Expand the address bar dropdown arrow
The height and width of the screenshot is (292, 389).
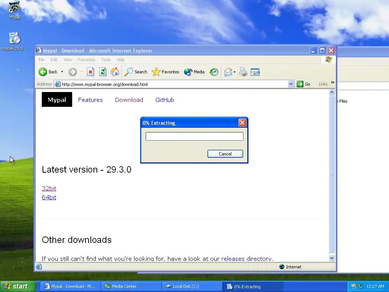[291, 84]
